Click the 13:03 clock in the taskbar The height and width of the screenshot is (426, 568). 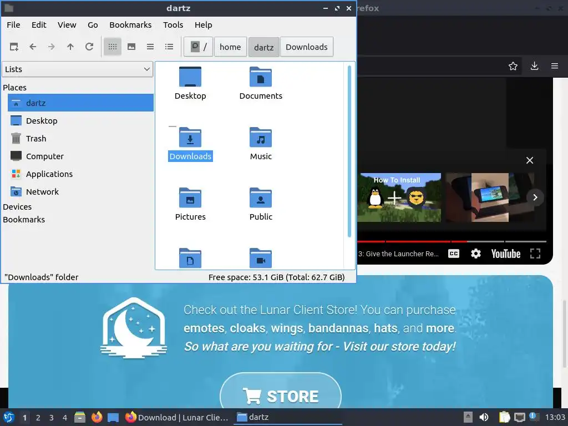555,417
